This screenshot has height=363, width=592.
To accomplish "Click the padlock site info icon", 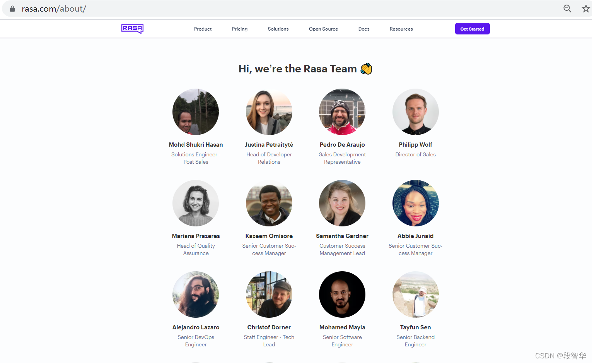I will tap(12, 9).
